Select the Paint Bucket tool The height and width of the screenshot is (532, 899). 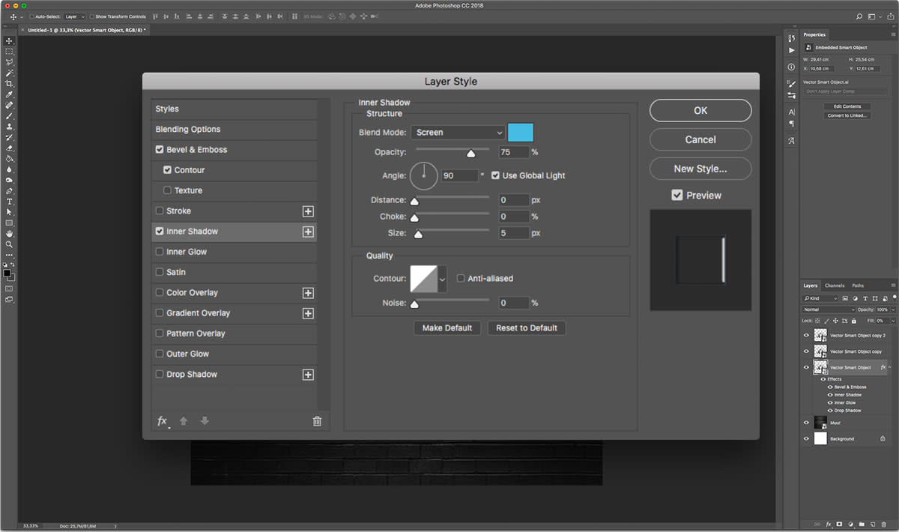[9, 159]
